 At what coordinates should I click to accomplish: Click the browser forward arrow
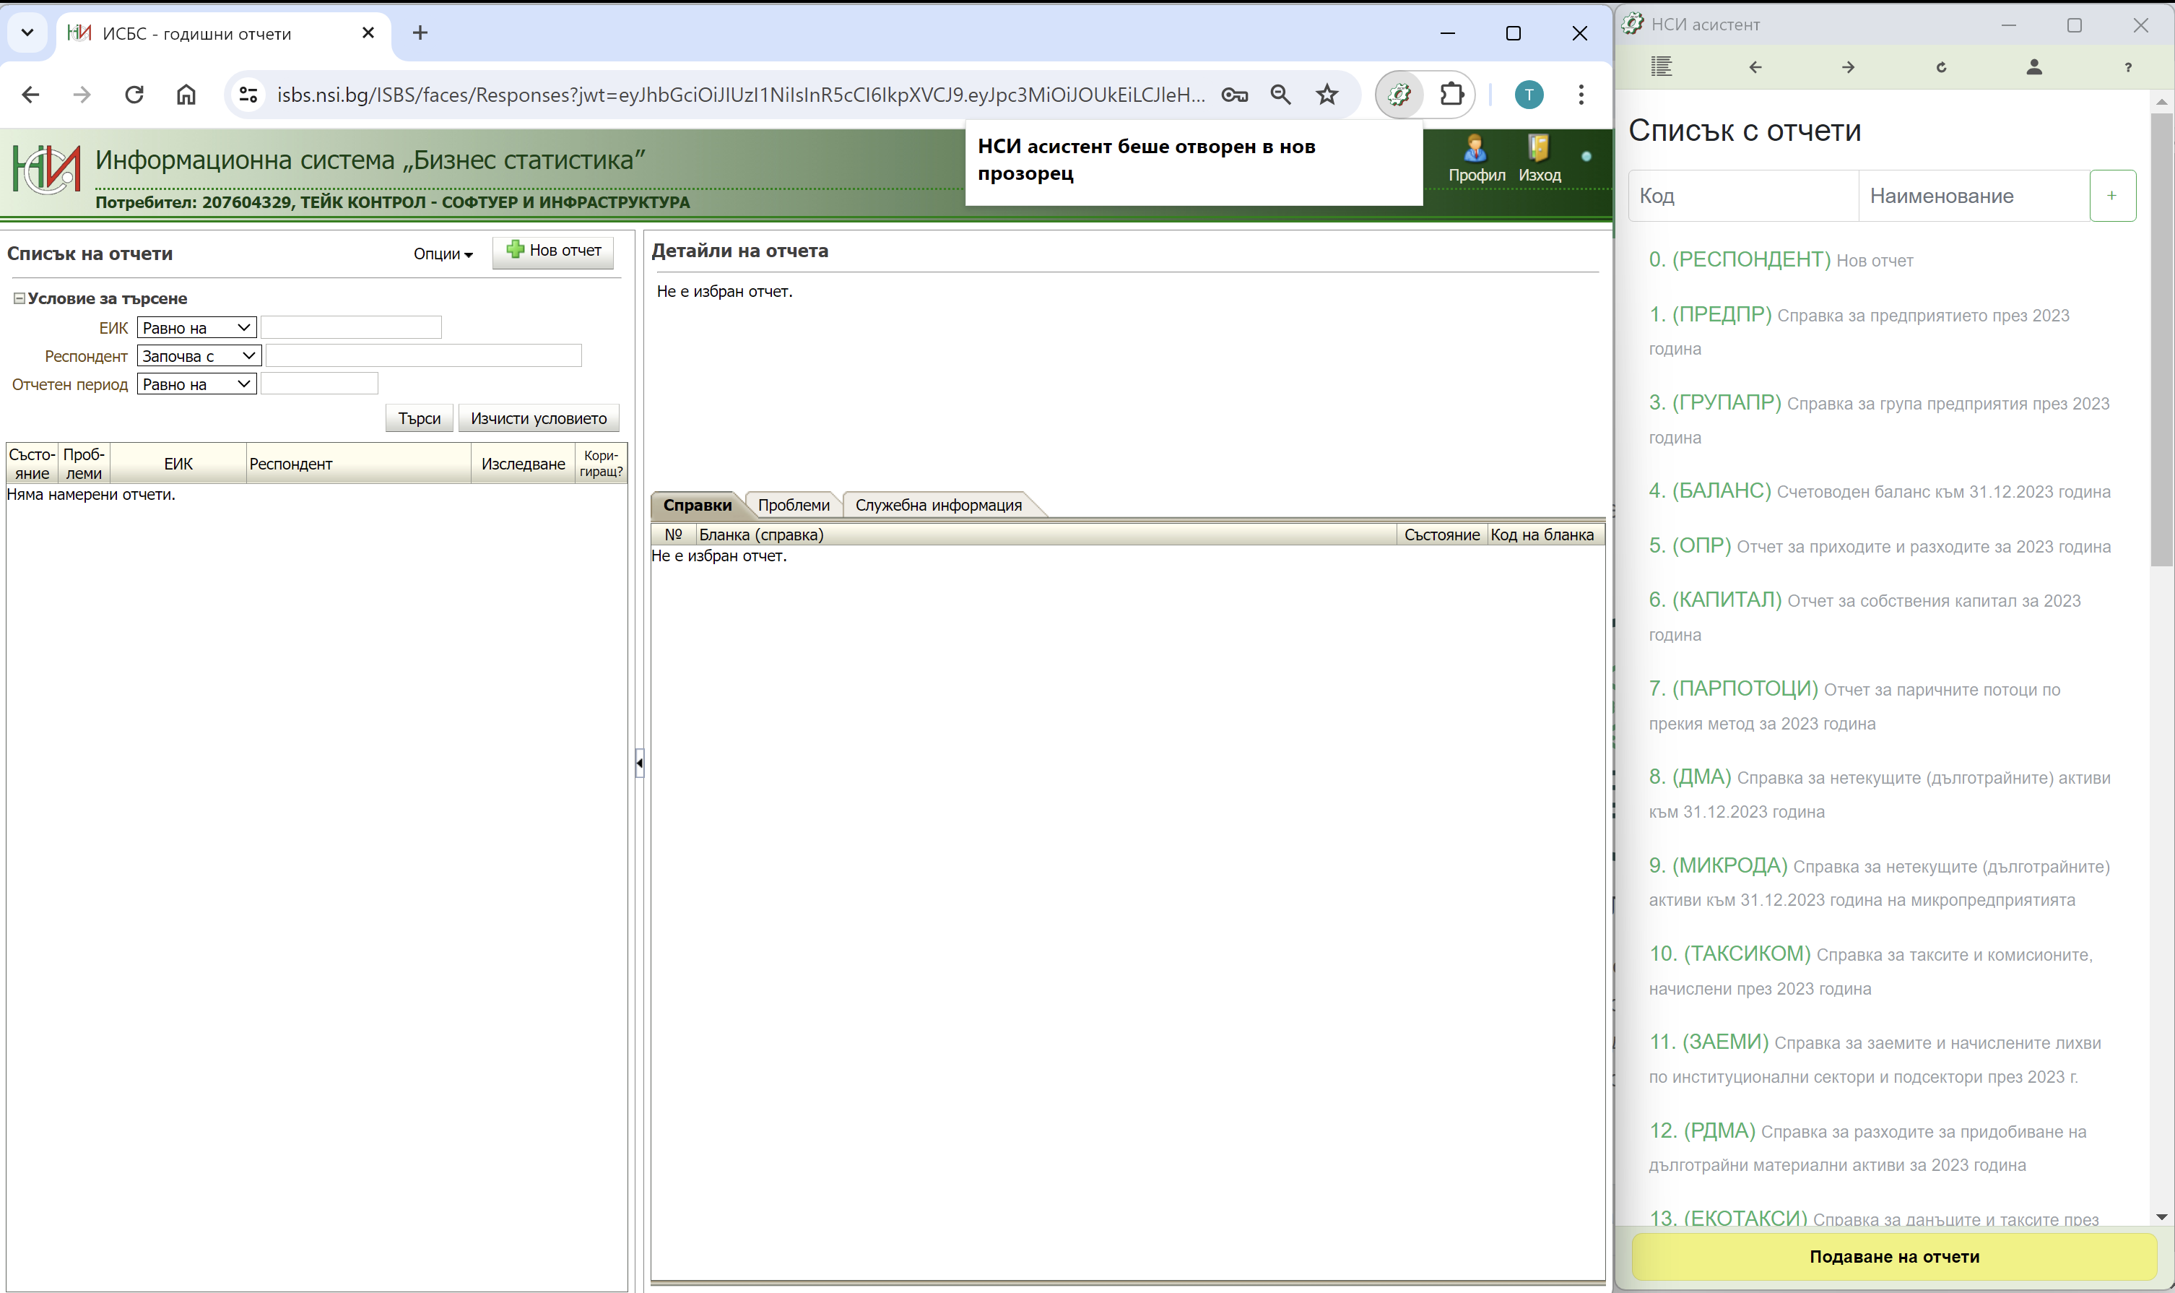(82, 94)
